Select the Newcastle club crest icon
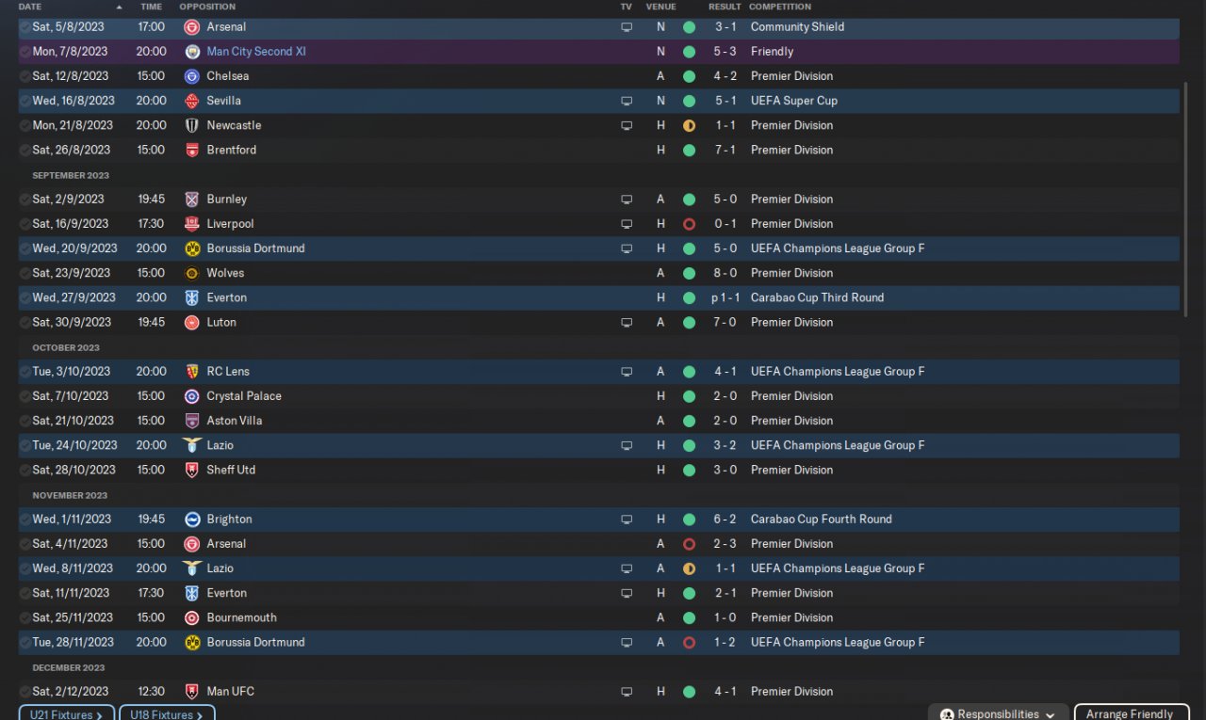Screen dimensions: 1206x720 tap(192, 125)
